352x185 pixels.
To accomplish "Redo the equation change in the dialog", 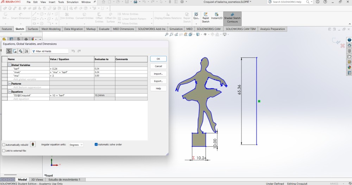I will [x=79, y=51].
